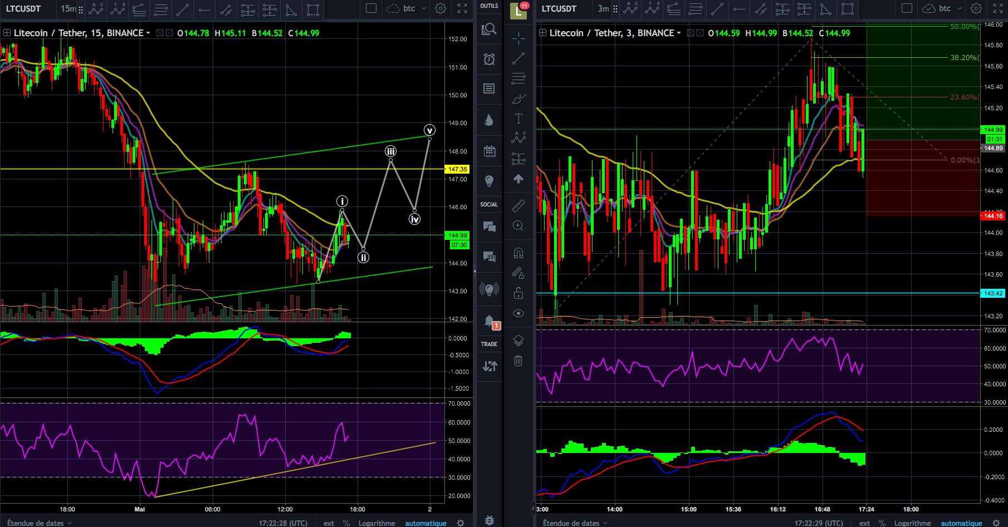Toggle Logarithme scale on right chart
Viewport: 1008px width, 527px height.
[x=912, y=523]
